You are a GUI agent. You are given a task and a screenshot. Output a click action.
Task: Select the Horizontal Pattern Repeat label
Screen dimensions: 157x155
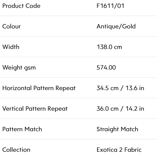[x=39, y=88]
